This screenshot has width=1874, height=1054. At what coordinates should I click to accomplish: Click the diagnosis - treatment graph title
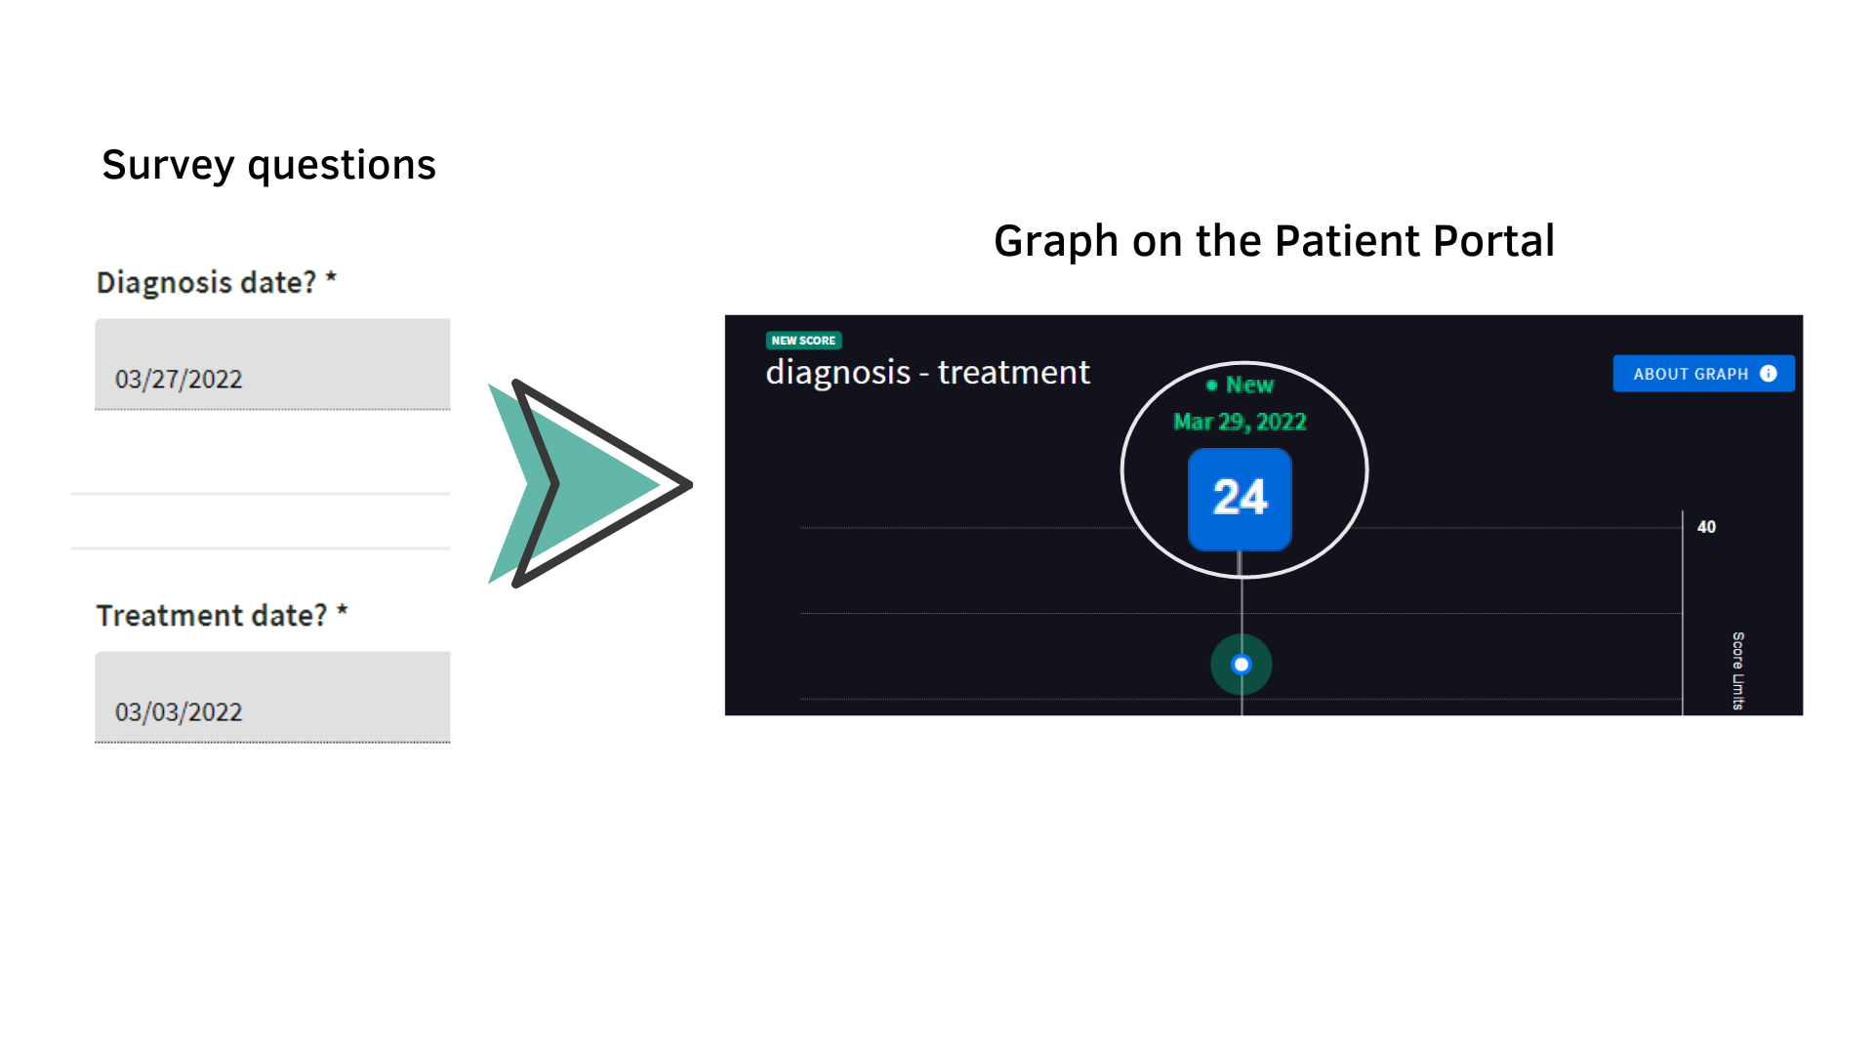click(x=927, y=373)
